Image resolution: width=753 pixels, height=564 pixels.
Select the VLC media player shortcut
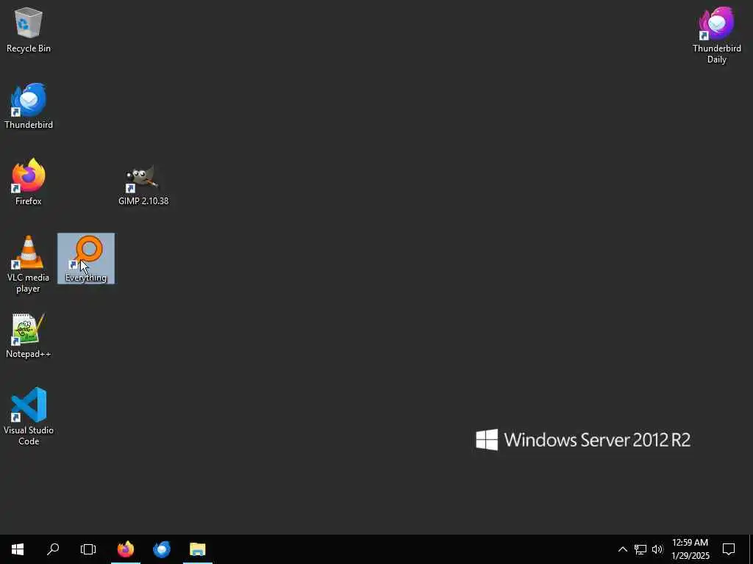click(x=29, y=264)
